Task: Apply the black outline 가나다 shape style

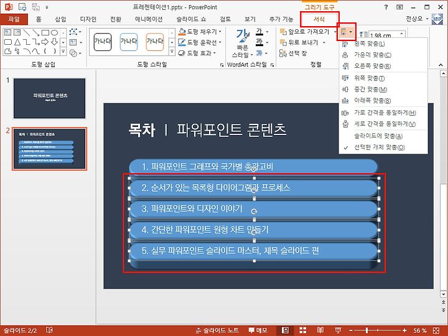Action: tap(103, 42)
